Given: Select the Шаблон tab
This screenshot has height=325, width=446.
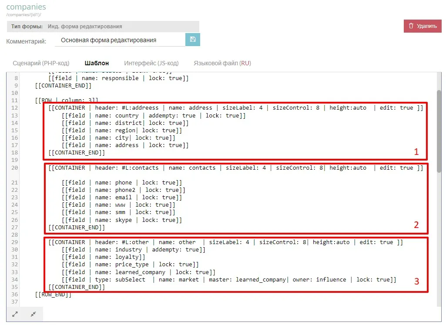Looking at the screenshot, I should 97,63.
